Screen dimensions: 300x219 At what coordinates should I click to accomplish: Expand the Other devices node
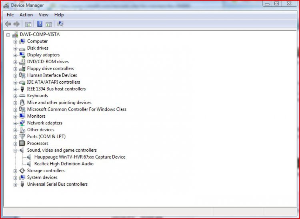15,130
